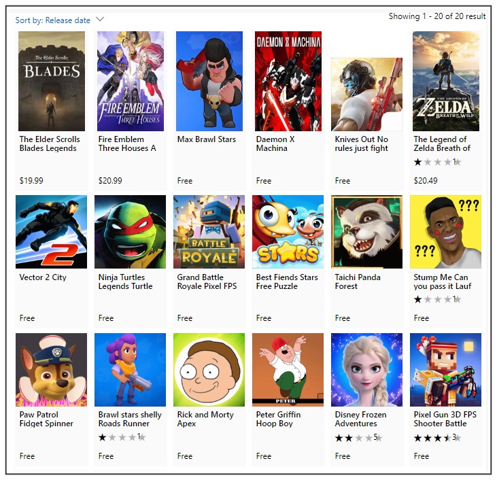Select Fire Emblem Three Houses cover art
The image size is (497, 480).
pyautogui.click(x=131, y=81)
